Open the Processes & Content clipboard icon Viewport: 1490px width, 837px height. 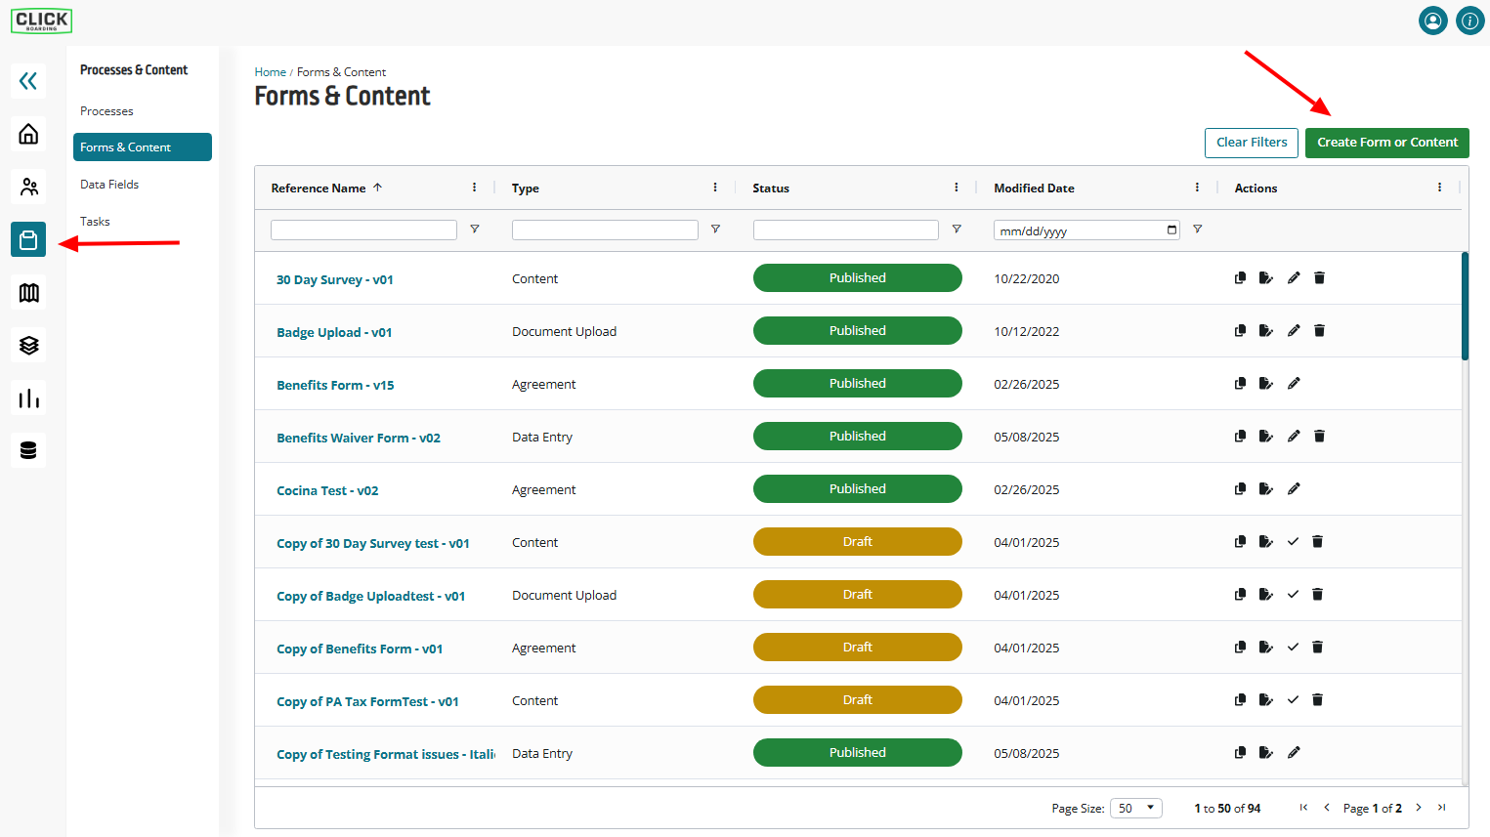[x=28, y=239]
